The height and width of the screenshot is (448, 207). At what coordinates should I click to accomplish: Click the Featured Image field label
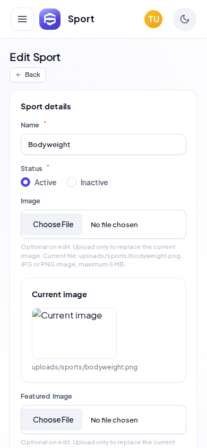(46, 397)
